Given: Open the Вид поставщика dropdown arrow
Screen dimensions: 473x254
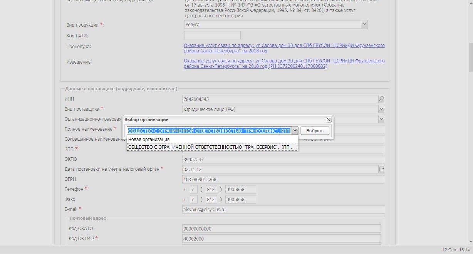Looking at the screenshot, I should point(381,109).
